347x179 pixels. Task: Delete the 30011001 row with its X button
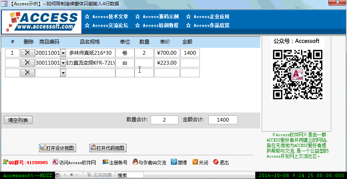(x=28, y=63)
